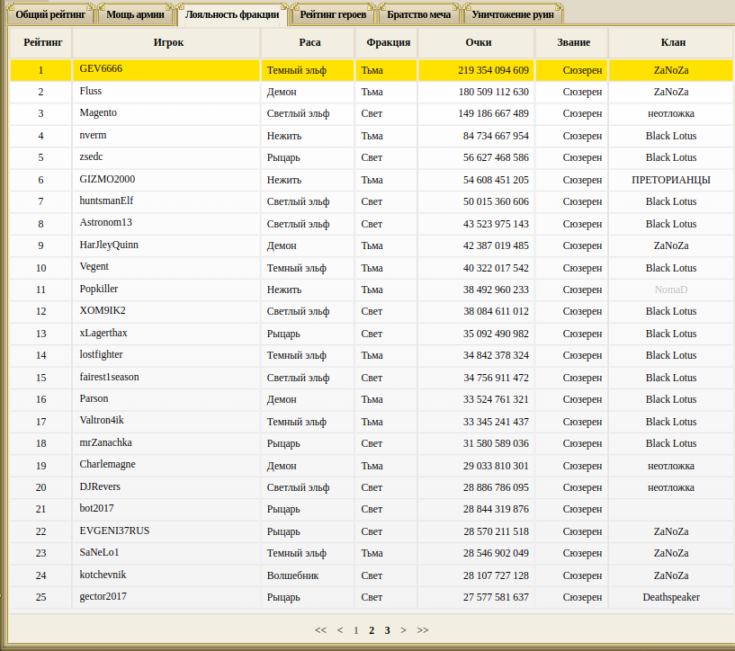
Task: Open the Мощь армии tab
Action: (x=134, y=15)
